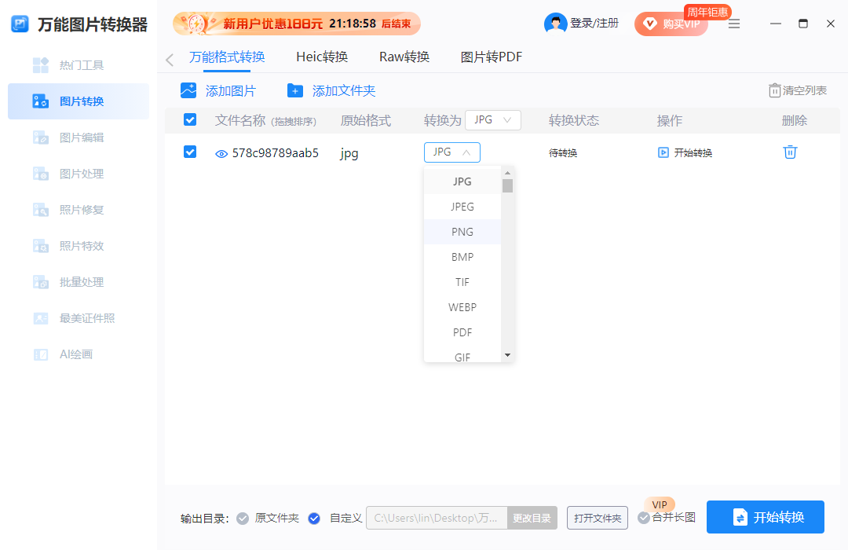This screenshot has height=550, width=848.
Task: Click the 购买VIP button
Action: 671,24
